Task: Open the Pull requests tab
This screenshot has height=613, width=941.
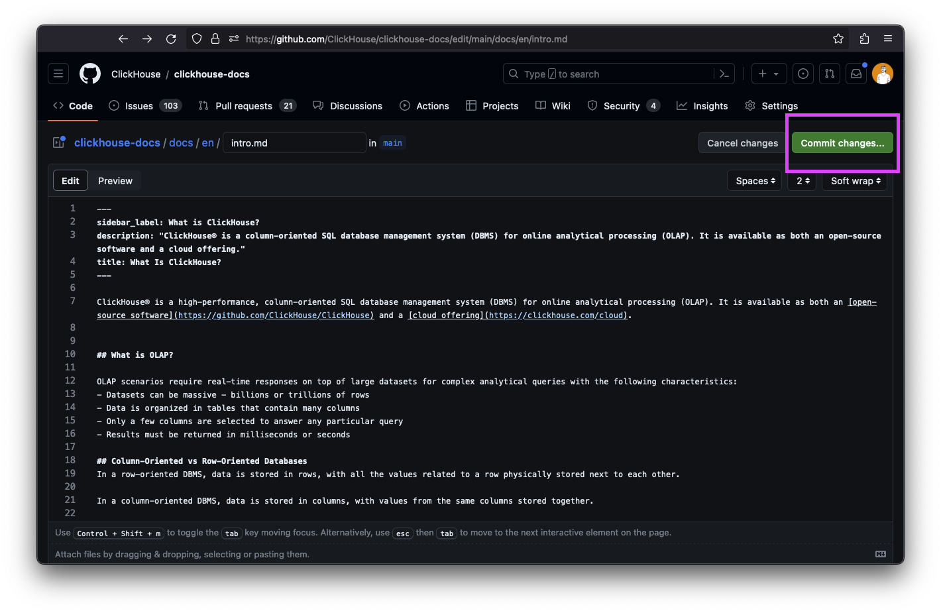Action: (247, 106)
